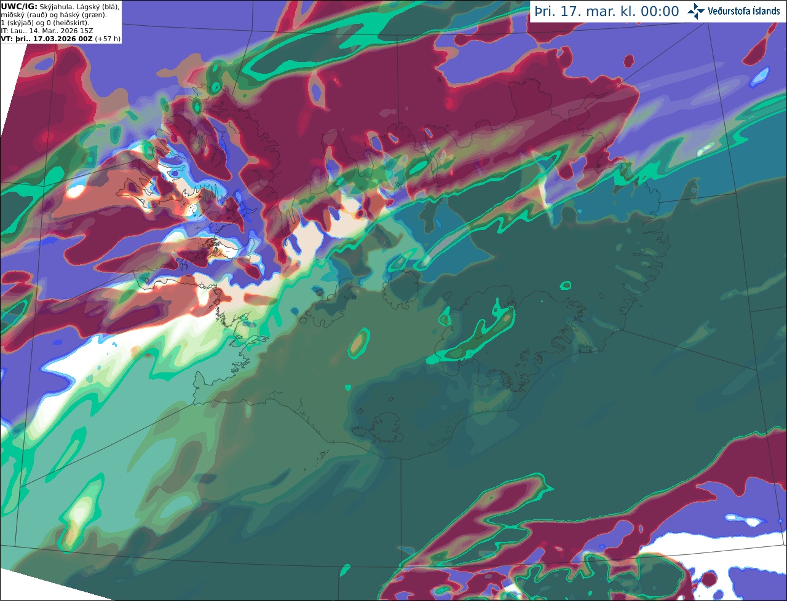Click the 'miðský (rauð) og háský (græn).' legend line

(53, 15)
